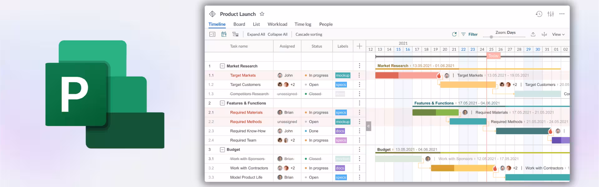Click the refresh icon next to Filter
599x187 pixels.
(x=454, y=34)
